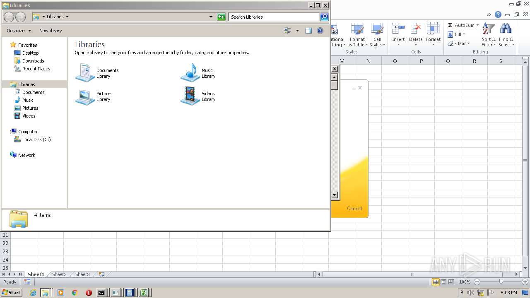Click the zoom out minus button
Image resolution: width=530 pixels, height=298 pixels.
[477, 282]
